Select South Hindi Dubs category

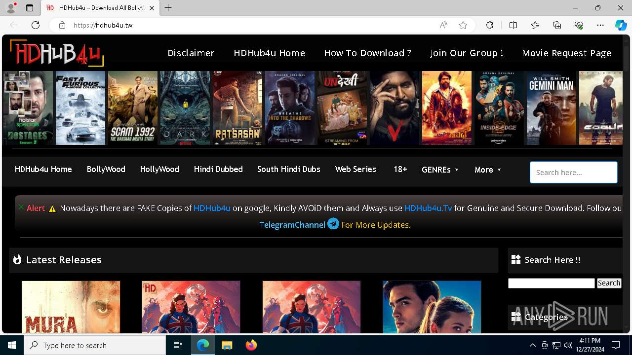click(x=289, y=169)
